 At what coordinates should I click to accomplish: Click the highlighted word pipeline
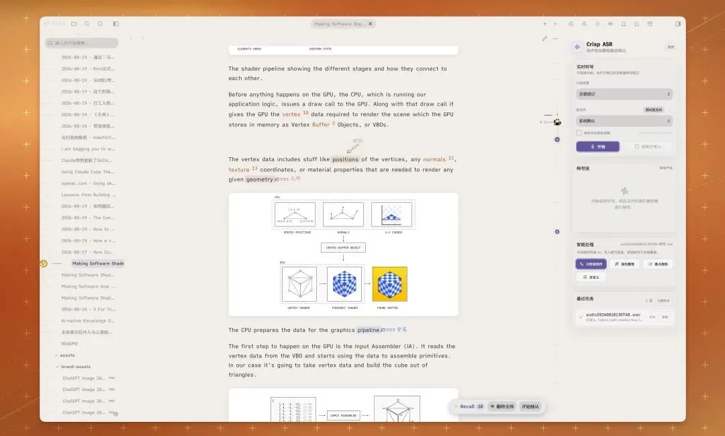(x=369, y=330)
